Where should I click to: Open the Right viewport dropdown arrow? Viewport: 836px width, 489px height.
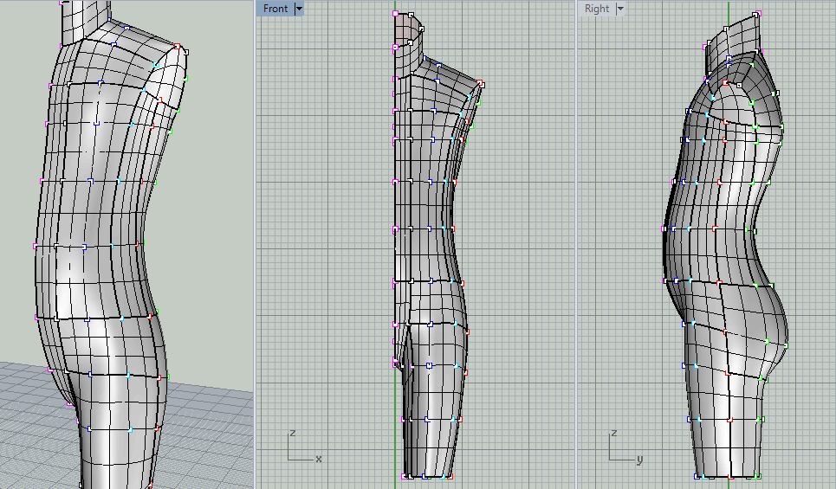pyautogui.click(x=620, y=9)
